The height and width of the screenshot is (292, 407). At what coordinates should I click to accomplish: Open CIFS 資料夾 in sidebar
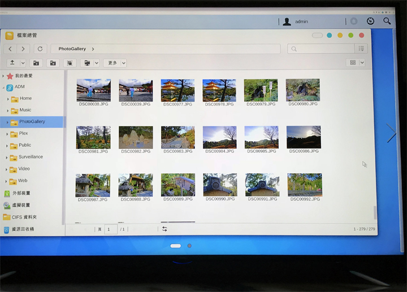coord(24,217)
